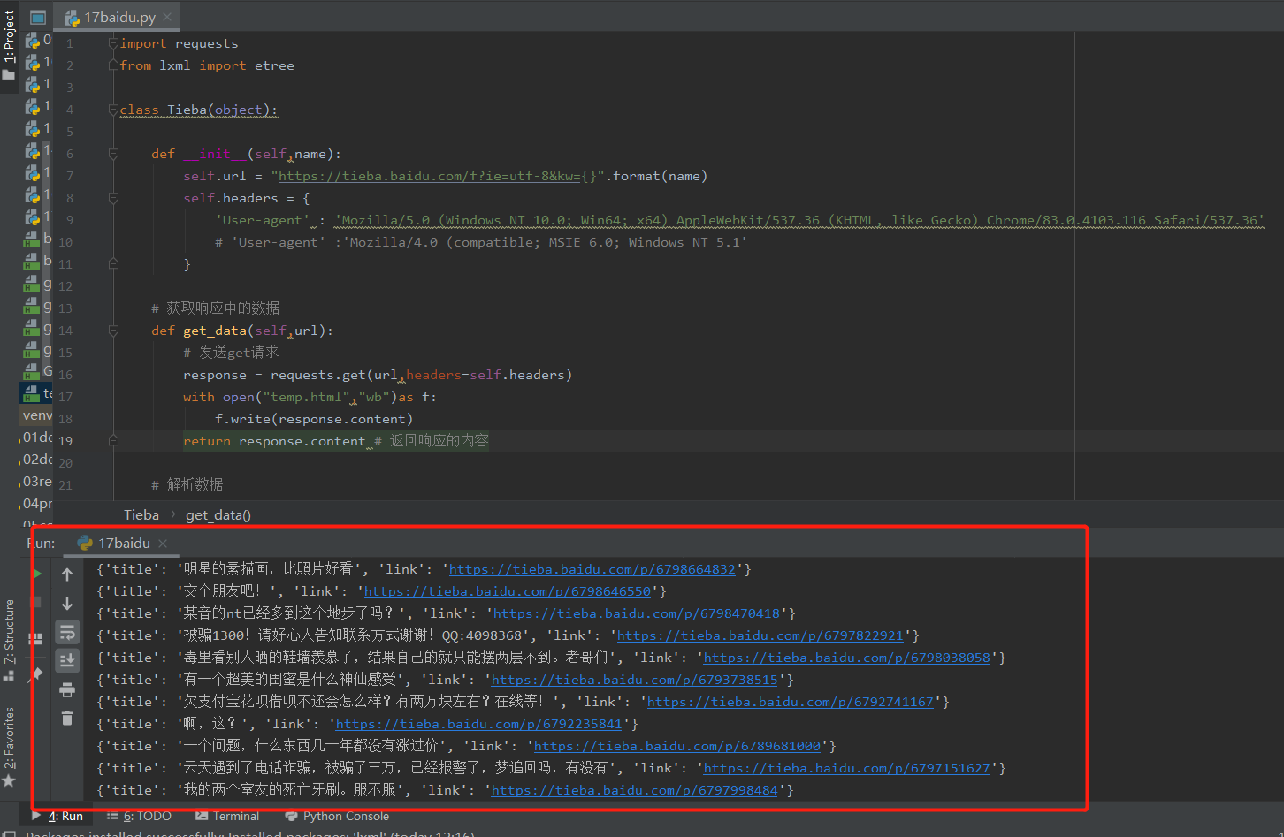Collapse self.headers dict fold at line 8
This screenshot has width=1284, height=837.
113,198
